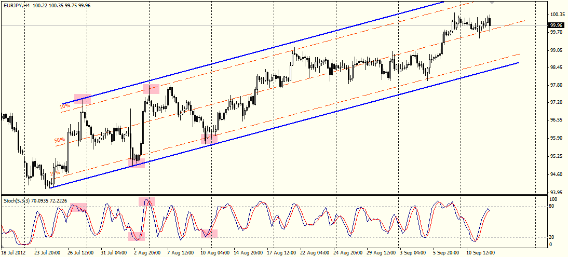Select the 24 Aug 20:00 time label
Viewport: 568px width, 257px height.
point(347,252)
